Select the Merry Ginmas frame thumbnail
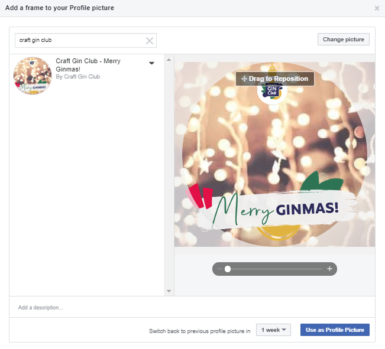385x349 pixels. (33, 76)
